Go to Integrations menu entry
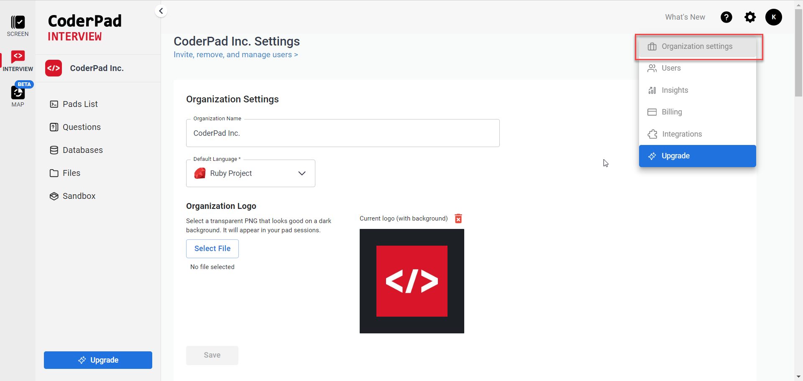 (682, 134)
